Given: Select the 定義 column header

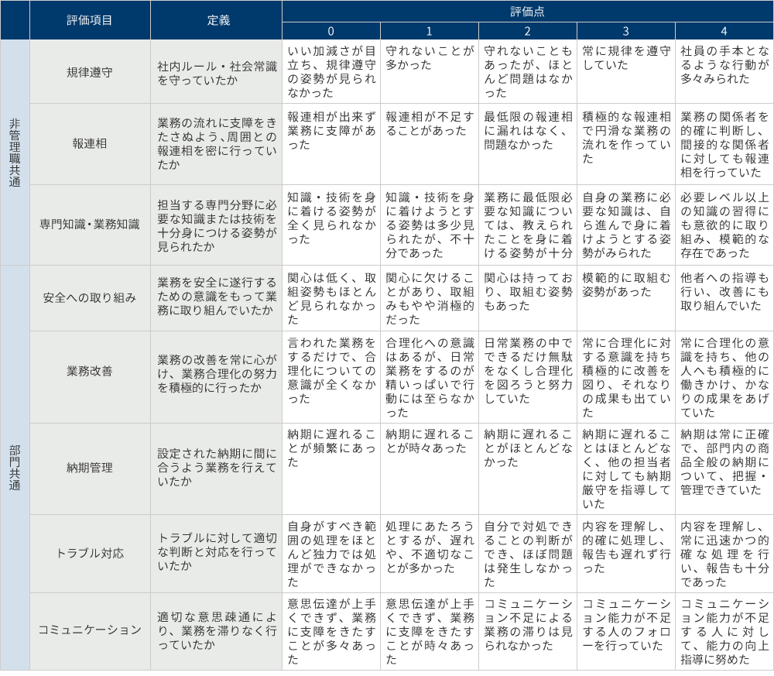Looking at the screenshot, I should tap(218, 21).
